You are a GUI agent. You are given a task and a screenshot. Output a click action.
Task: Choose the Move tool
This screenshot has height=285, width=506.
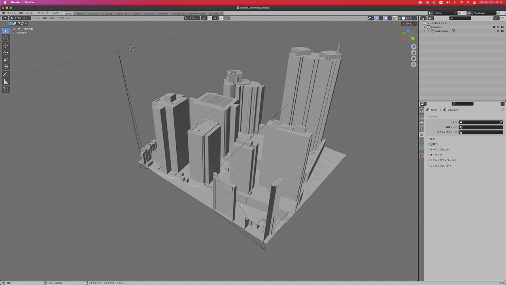(6, 46)
